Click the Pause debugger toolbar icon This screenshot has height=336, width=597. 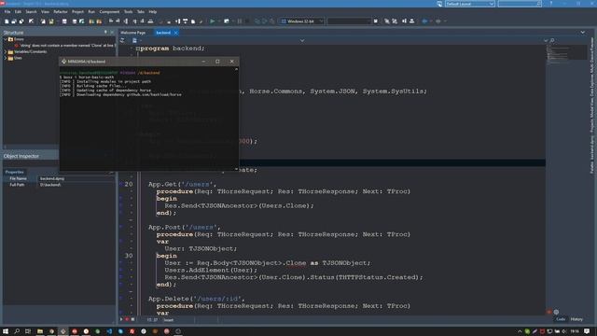pos(240,21)
